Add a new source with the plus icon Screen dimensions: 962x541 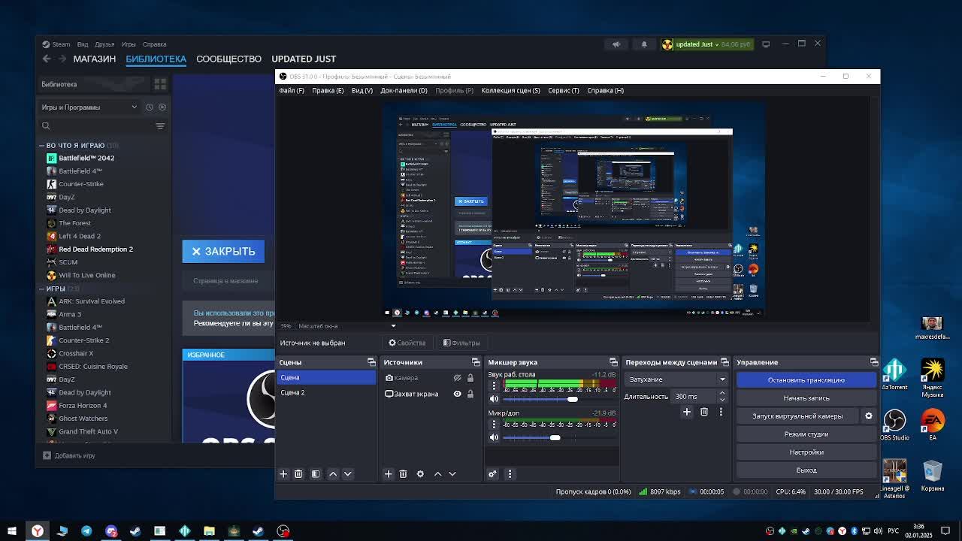click(x=389, y=474)
